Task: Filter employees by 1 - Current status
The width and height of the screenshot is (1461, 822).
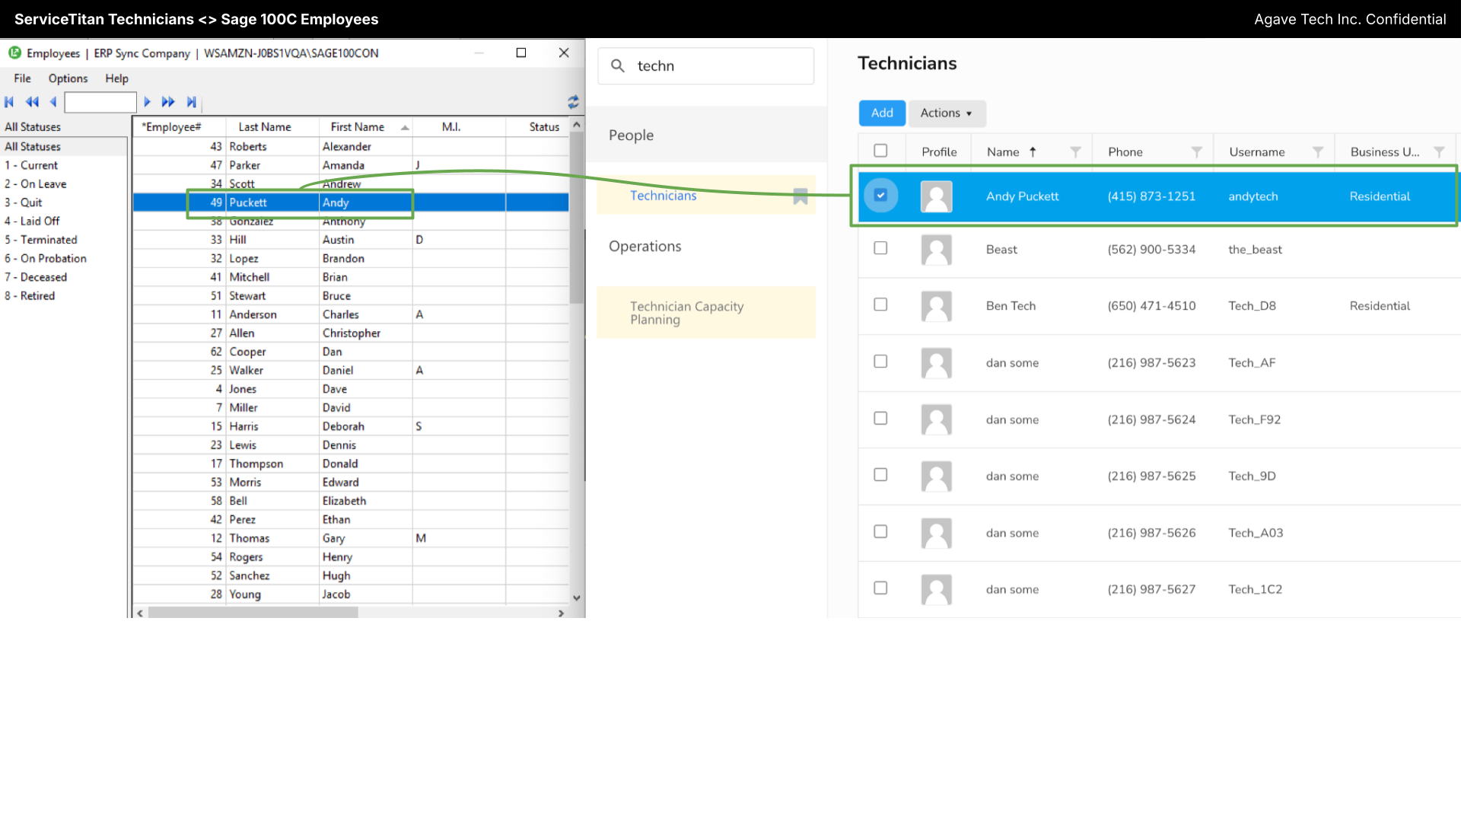Action: click(31, 165)
